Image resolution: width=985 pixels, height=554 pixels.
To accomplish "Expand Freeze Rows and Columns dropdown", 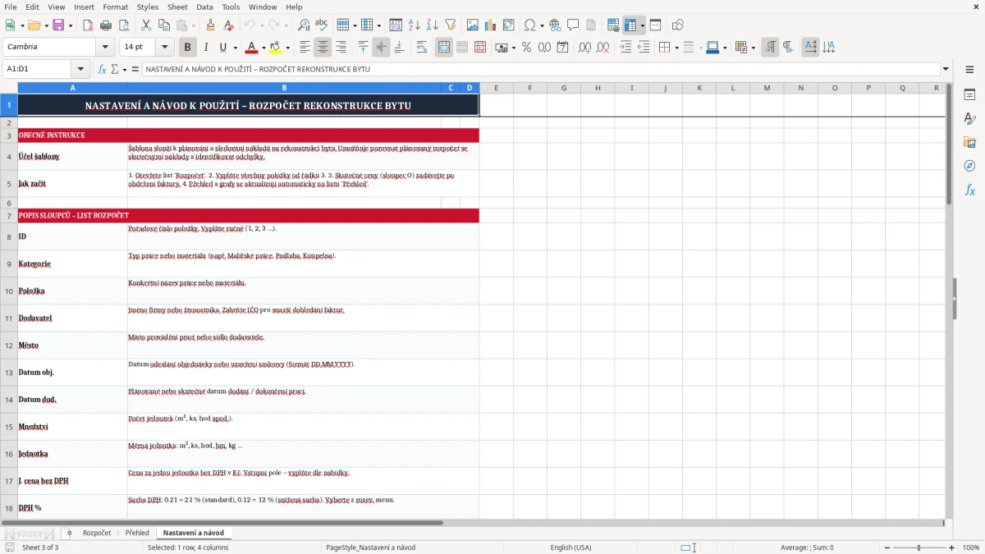I will 642,25.
